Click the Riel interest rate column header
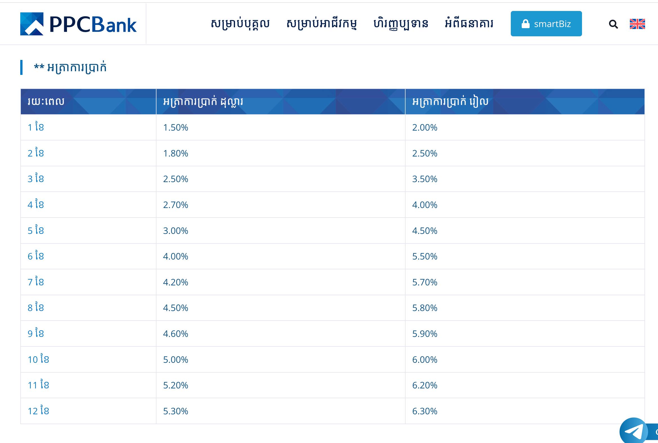The image size is (658, 443). tap(450, 101)
